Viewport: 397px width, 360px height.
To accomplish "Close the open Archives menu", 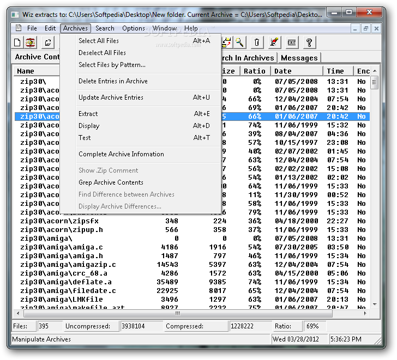I will coord(75,28).
